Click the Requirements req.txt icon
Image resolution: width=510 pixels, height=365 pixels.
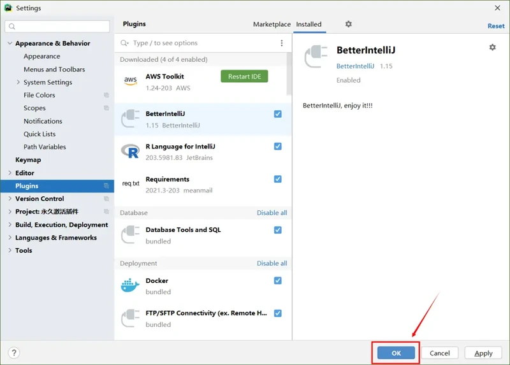coord(130,183)
